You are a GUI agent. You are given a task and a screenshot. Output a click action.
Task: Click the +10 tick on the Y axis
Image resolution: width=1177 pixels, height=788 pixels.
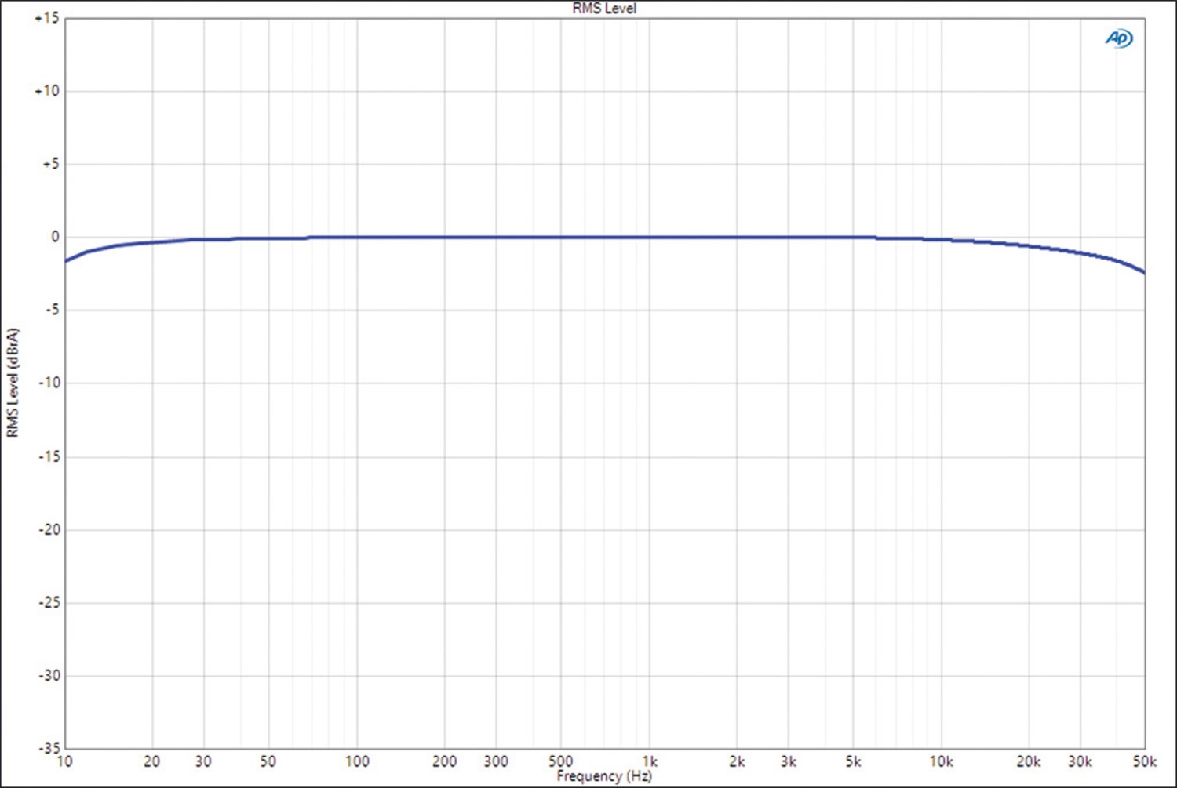click(x=46, y=91)
